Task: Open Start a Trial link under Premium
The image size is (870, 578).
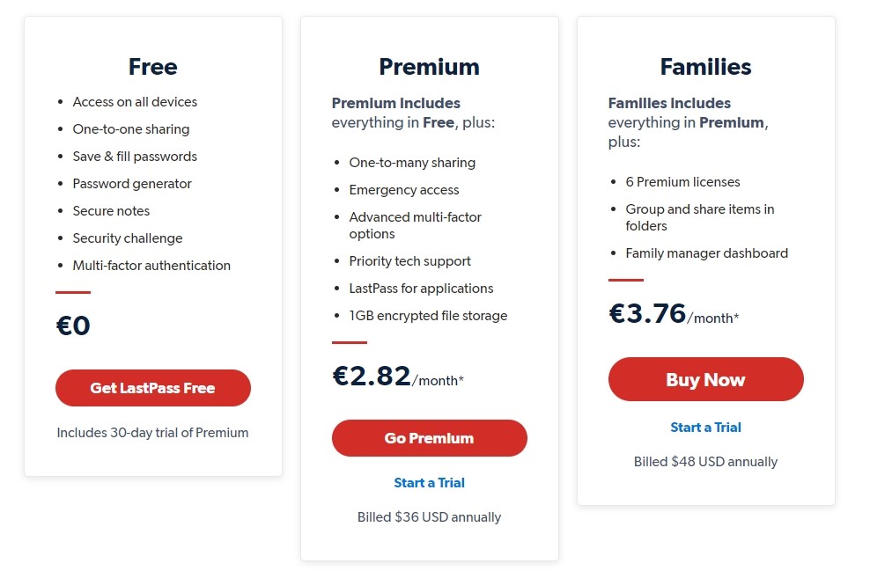Action: pos(430,483)
